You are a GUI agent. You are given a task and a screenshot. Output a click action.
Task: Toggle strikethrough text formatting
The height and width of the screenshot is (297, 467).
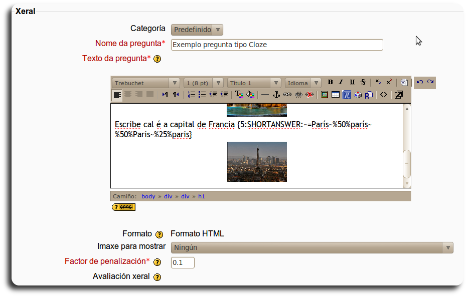(x=363, y=83)
